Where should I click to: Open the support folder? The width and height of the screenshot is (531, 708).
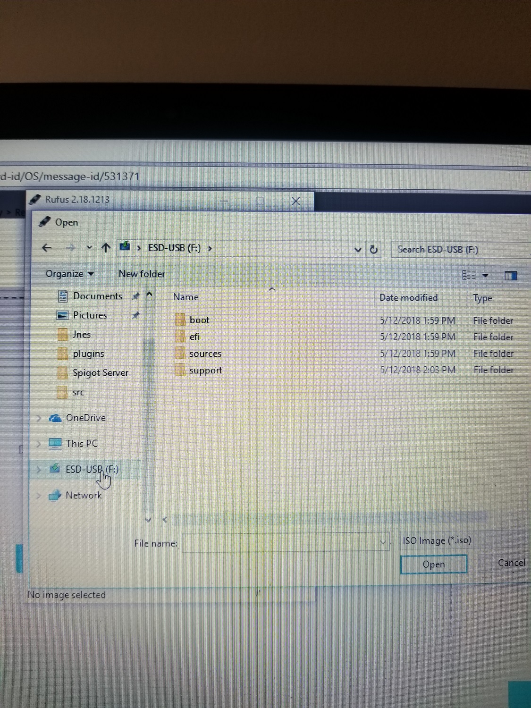coord(205,370)
